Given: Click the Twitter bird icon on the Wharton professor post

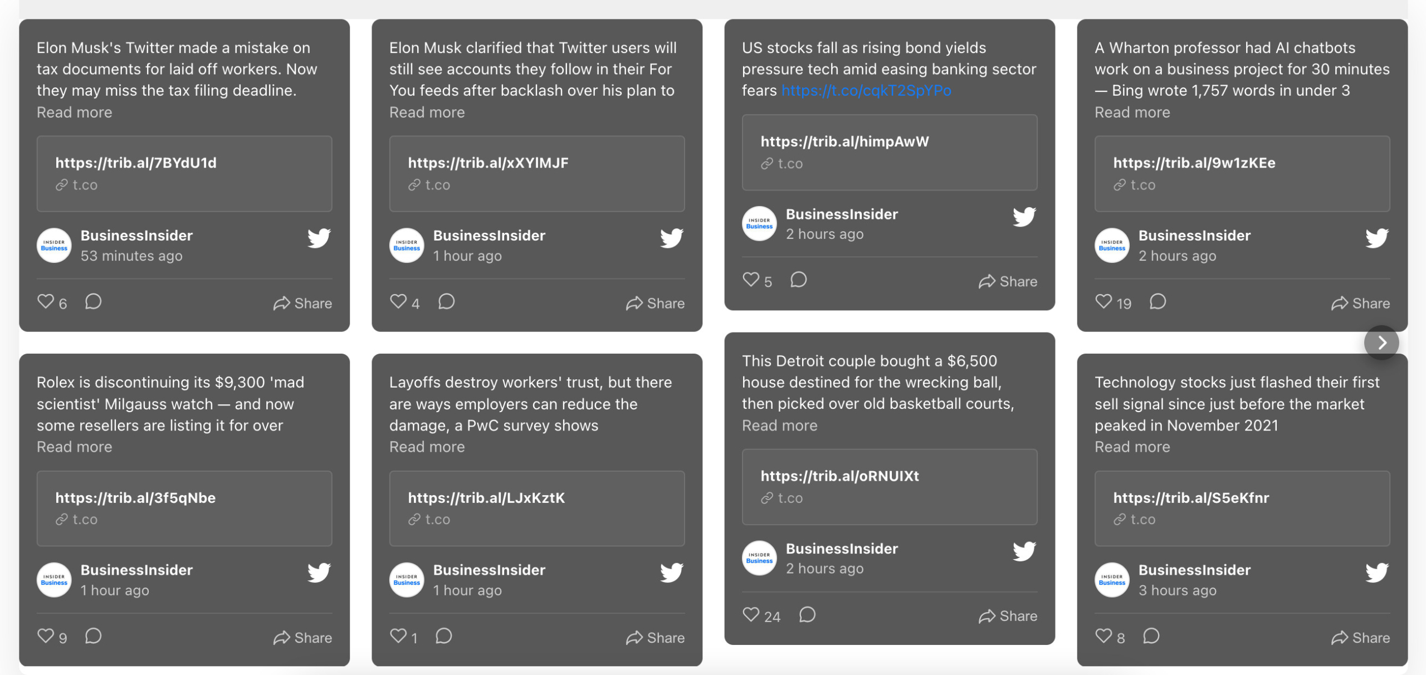Looking at the screenshot, I should [x=1378, y=238].
